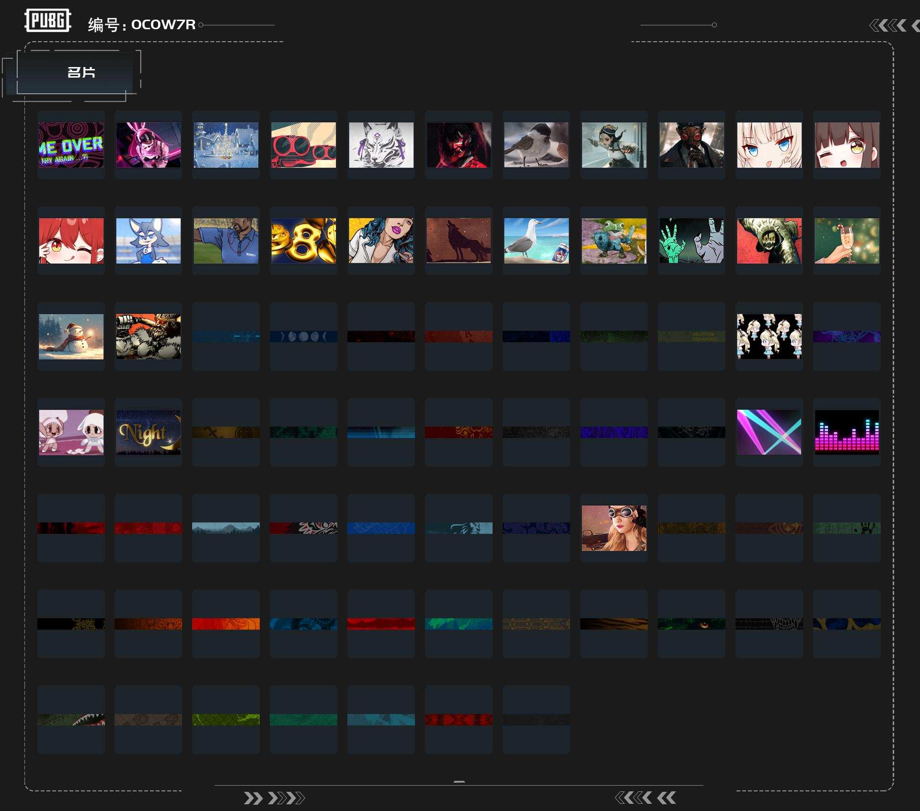920x811 pixels.
Task: Click the ID text OCOW7R
Action: [x=163, y=24]
